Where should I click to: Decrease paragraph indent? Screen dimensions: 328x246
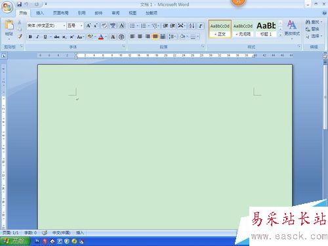coord(165,26)
